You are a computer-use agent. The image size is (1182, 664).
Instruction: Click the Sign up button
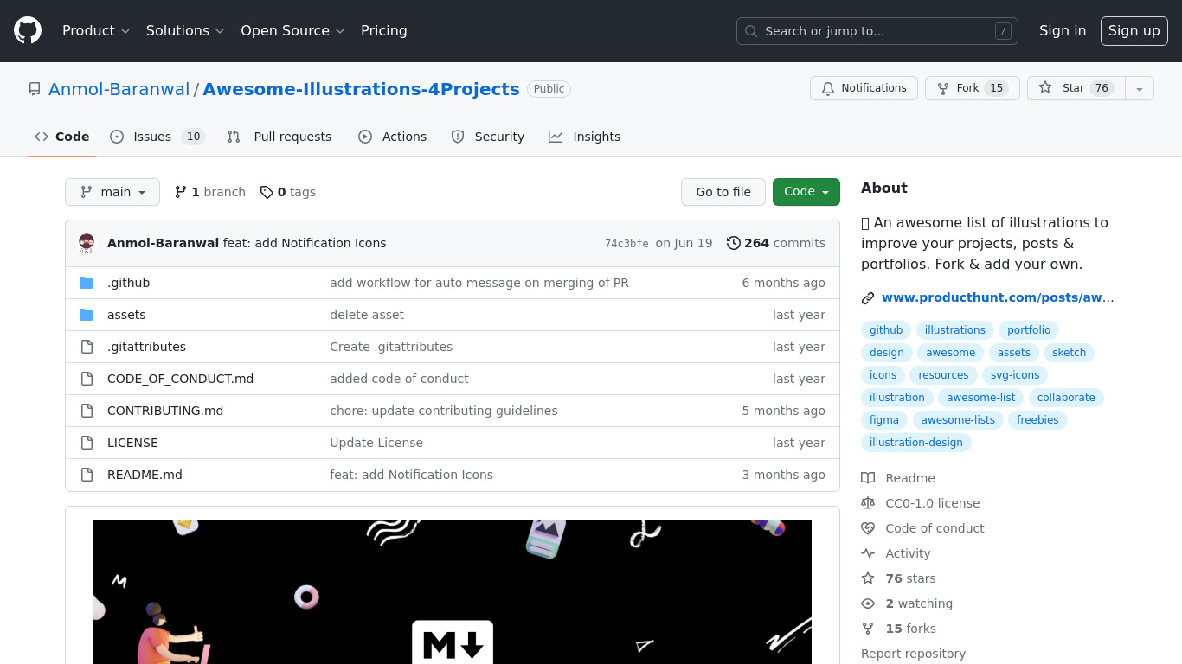[1134, 31]
